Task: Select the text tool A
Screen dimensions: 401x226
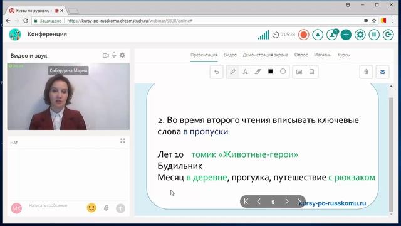Action: [245, 72]
